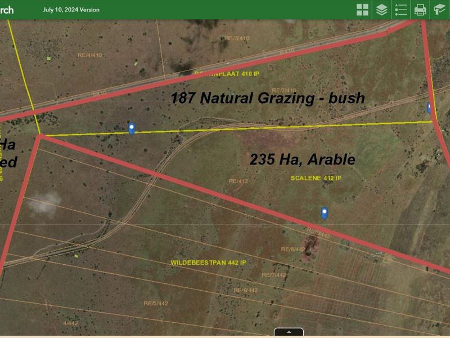Select parcel label RE/5/442
This screenshot has width=450, height=338.
point(156,303)
